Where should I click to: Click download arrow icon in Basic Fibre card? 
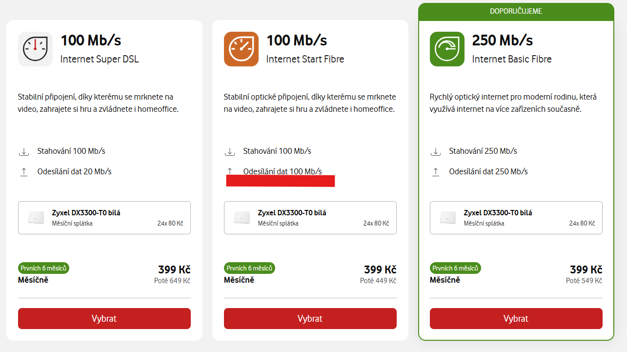(436, 151)
